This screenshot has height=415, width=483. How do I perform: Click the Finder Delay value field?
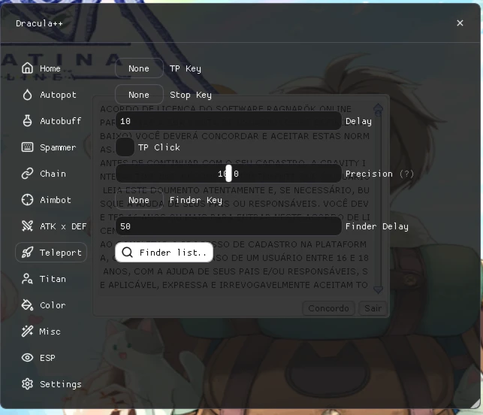tap(228, 226)
